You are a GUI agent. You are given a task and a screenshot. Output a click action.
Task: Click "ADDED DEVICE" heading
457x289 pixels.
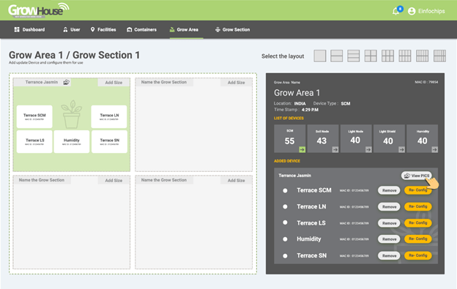tap(287, 161)
